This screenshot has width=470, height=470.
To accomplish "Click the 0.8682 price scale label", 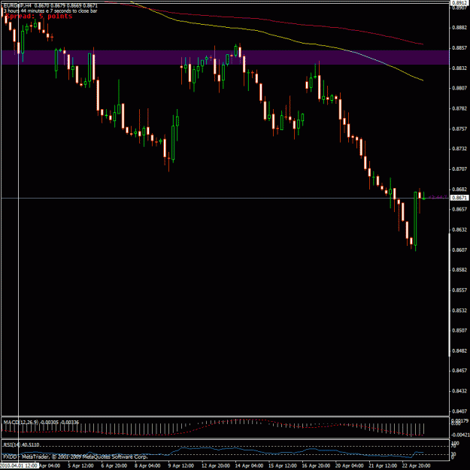I will coord(459,190).
